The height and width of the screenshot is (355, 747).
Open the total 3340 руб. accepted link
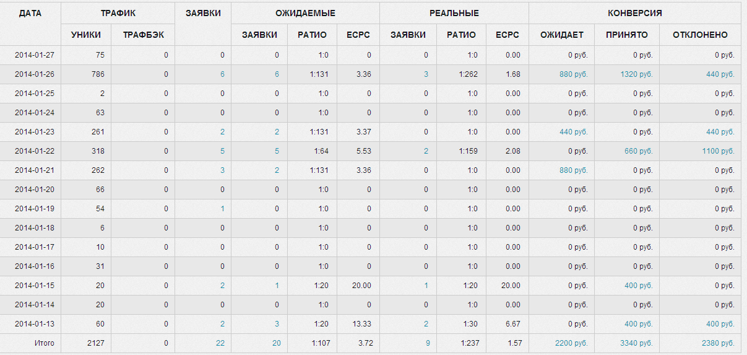coord(636,343)
